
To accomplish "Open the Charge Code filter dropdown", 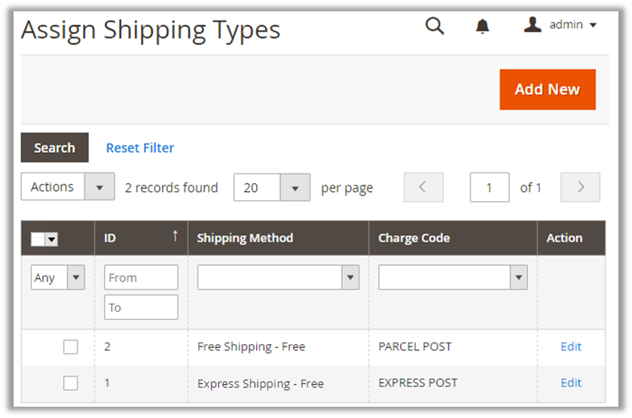I will click(452, 278).
